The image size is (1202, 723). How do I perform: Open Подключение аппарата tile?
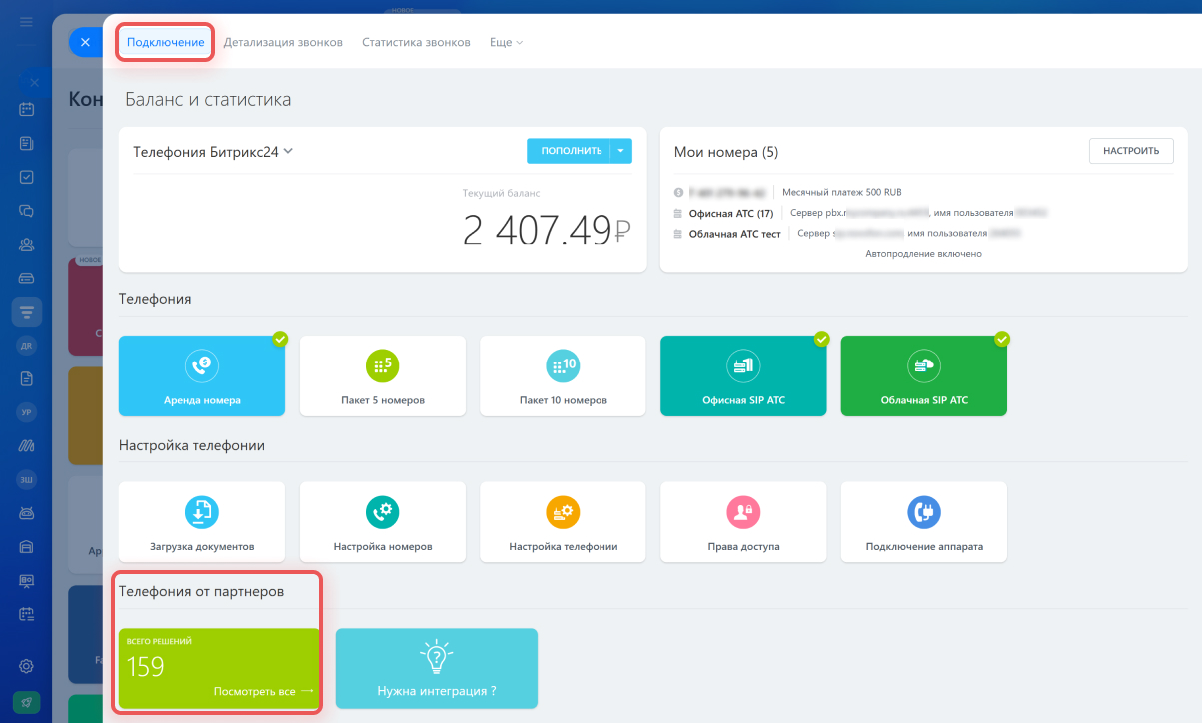coord(923,522)
